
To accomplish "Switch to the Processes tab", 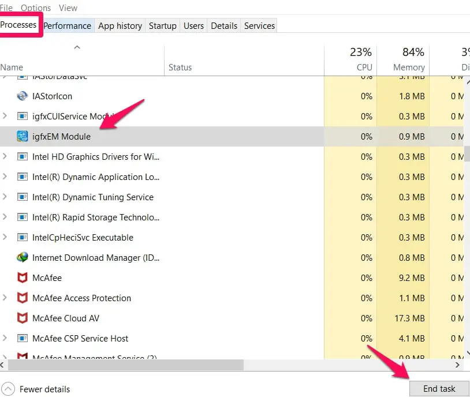I will [x=18, y=25].
